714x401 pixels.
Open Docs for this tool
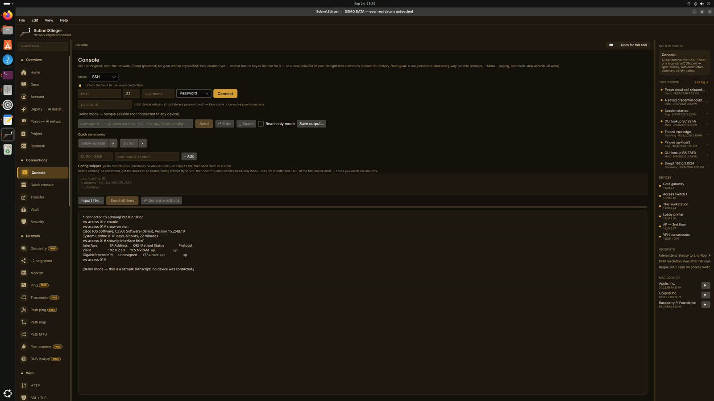628,45
